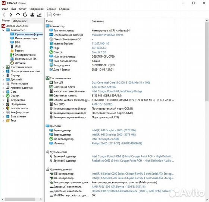Open the user manager icon in toolbar
Viewport: 209px width, 202px height.
pos(32,15)
